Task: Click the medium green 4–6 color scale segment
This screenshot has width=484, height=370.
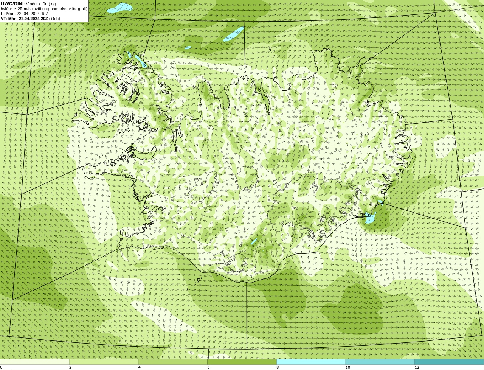Action: pyautogui.click(x=173, y=362)
